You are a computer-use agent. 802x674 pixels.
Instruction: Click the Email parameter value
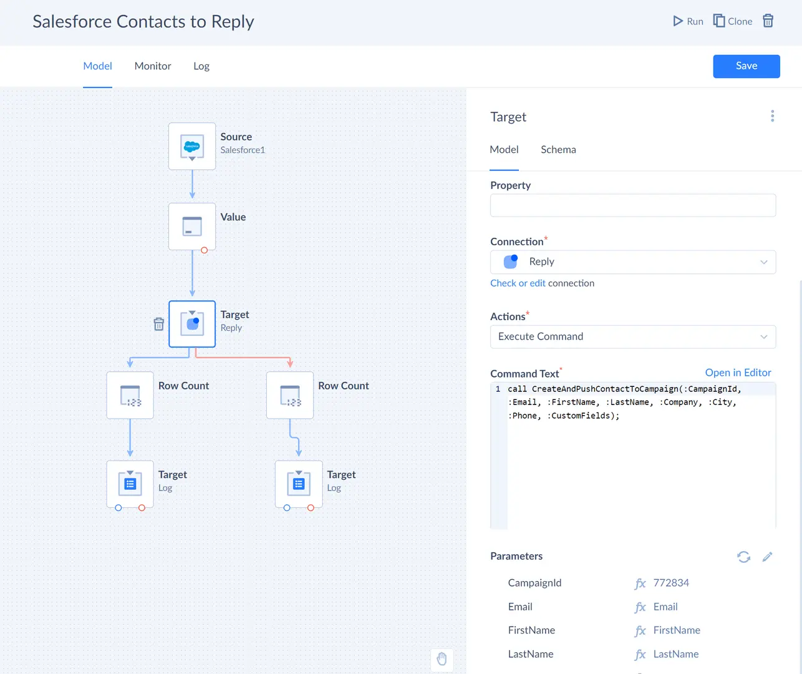pos(665,607)
